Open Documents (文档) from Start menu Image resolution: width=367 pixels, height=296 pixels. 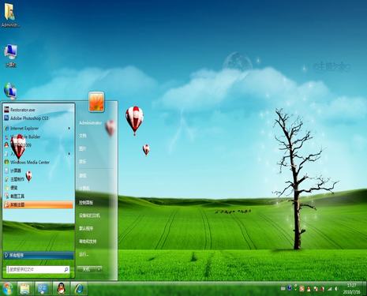pos(83,136)
